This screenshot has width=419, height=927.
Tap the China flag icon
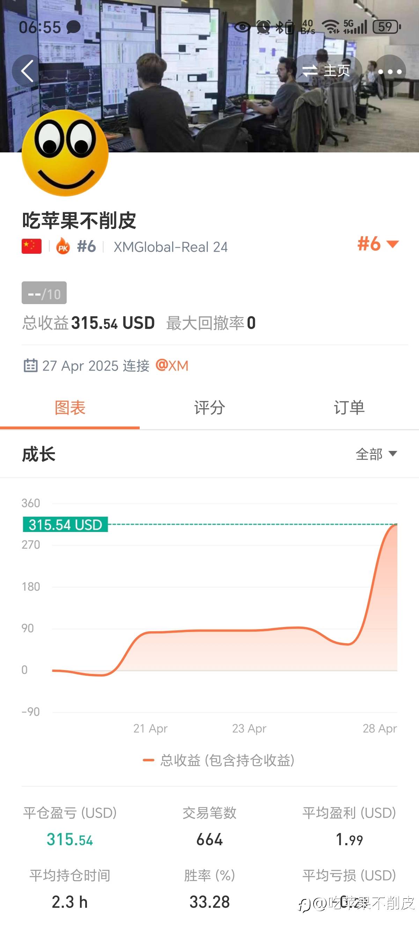coord(32,246)
